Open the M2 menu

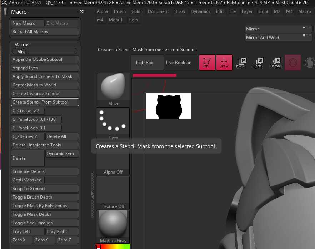tap(277, 11)
